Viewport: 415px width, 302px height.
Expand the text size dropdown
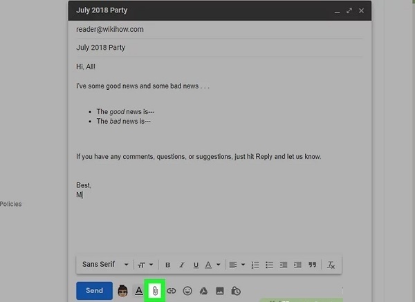point(145,265)
